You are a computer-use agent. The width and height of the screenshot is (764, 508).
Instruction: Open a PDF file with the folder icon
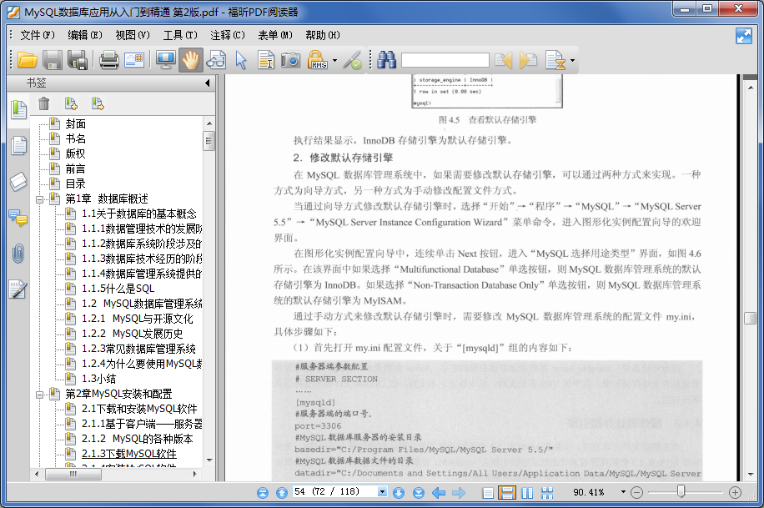point(28,60)
